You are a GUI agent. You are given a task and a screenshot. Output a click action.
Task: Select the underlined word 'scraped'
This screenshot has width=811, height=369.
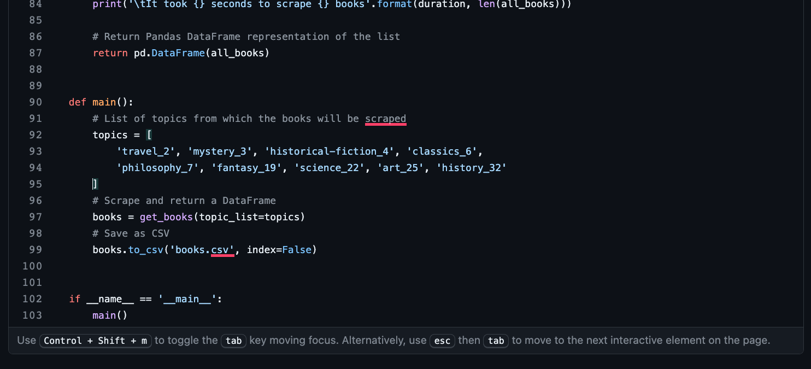385,118
